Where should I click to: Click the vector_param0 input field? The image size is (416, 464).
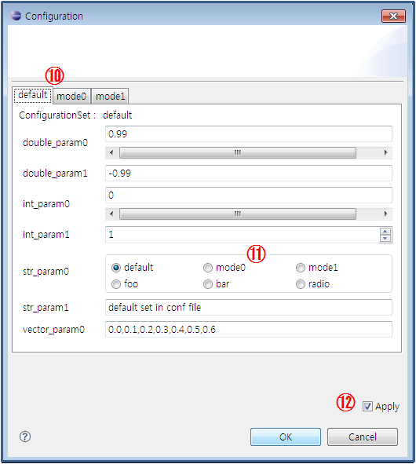249,330
